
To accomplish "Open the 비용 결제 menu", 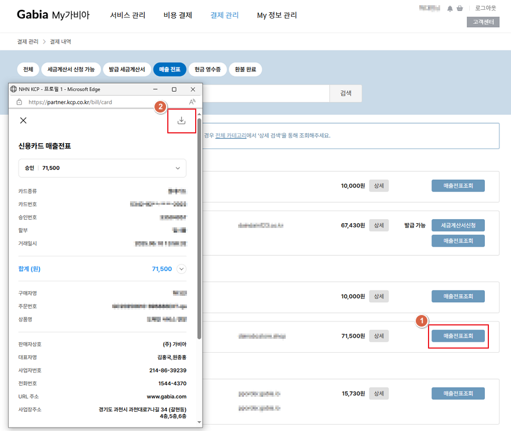I will [178, 15].
